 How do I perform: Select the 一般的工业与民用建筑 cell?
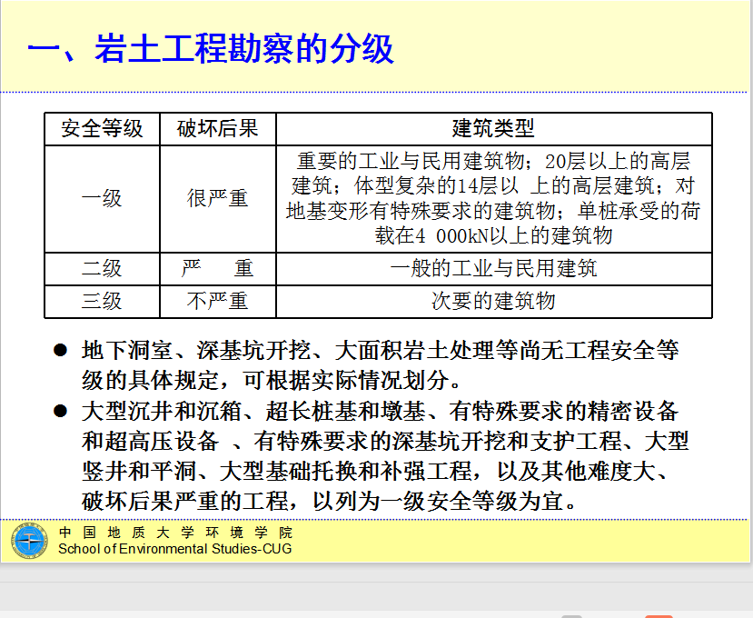pyautogui.click(x=493, y=269)
